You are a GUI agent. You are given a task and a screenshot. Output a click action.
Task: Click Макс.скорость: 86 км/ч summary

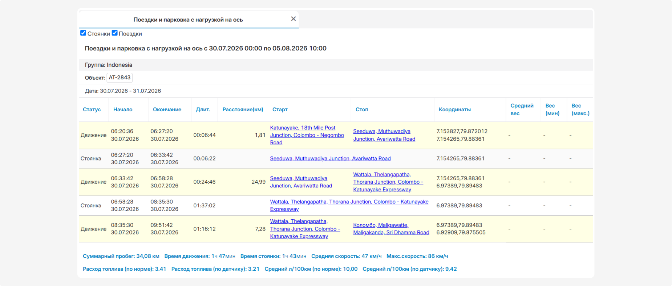point(417,256)
